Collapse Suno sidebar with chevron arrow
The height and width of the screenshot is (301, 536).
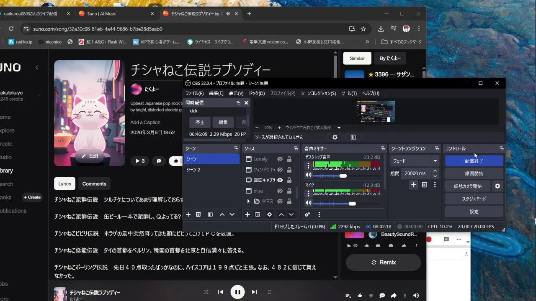[37, 67]
